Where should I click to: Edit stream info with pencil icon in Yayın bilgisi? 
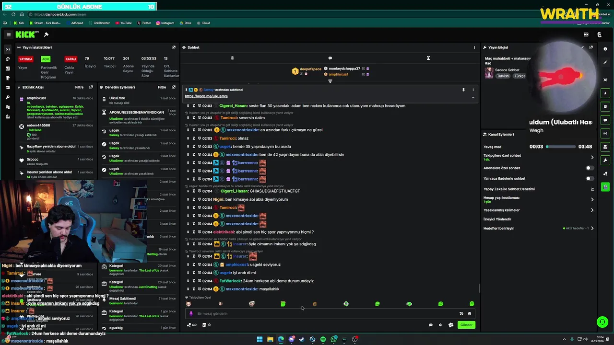click(x=582, y=47)
